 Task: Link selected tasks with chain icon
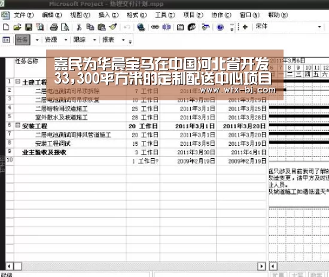(155, 27)
